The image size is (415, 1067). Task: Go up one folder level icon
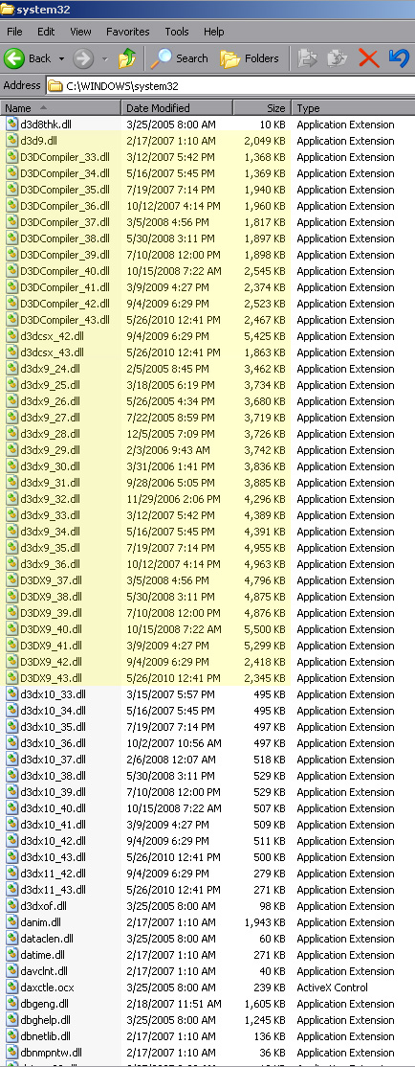[x=127, y=58]
